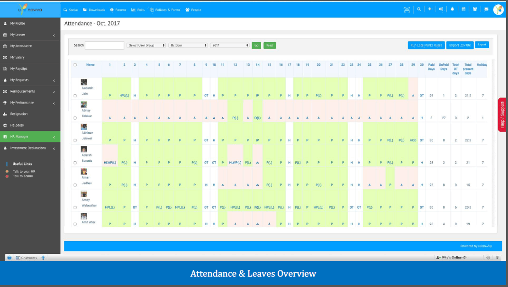Click the My Attendance calendar icon
Viewport: 508px width, 287px height.
5,46
